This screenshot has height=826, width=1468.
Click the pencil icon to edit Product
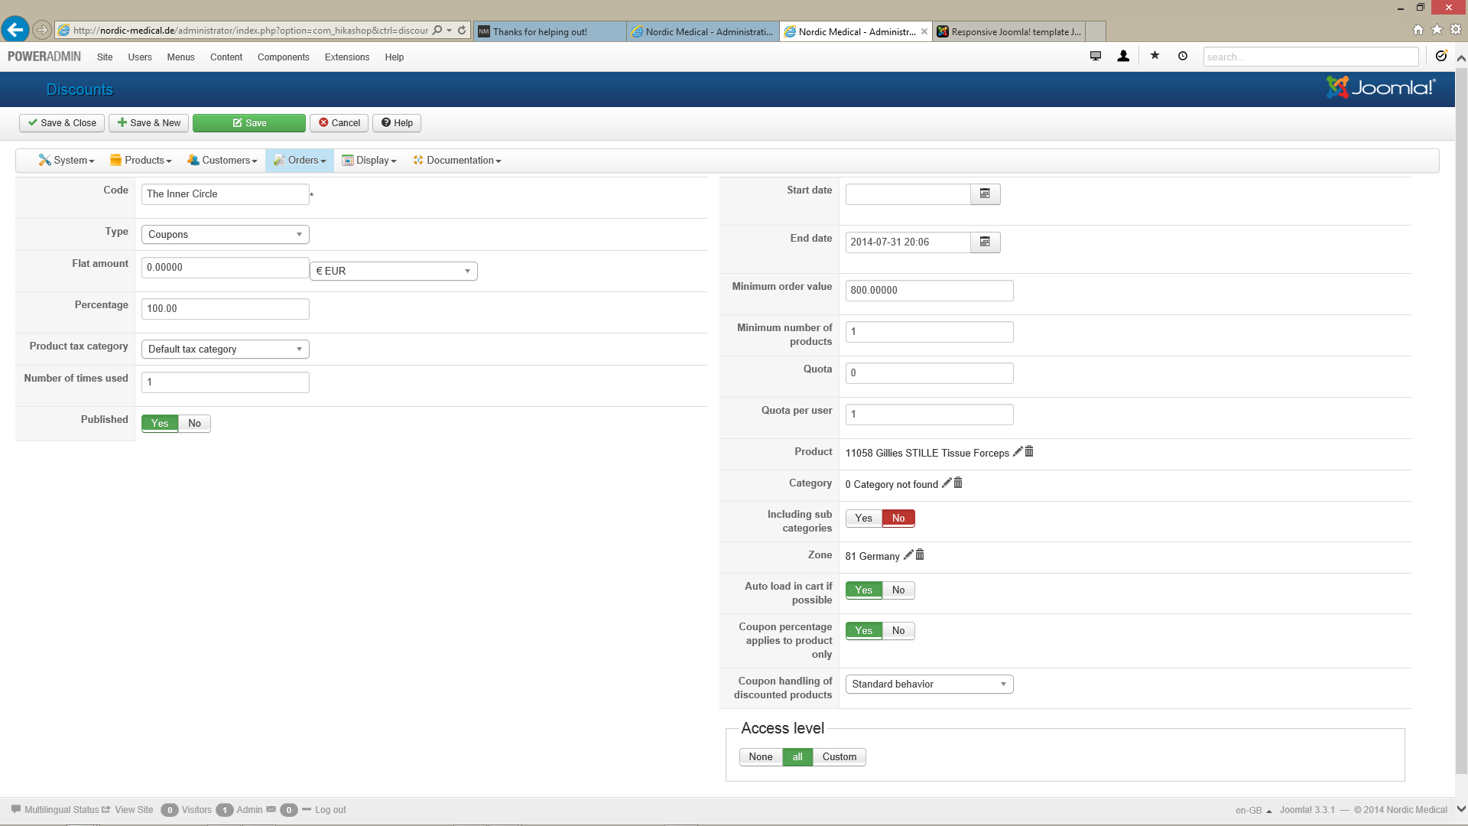tap(1018, 452)
